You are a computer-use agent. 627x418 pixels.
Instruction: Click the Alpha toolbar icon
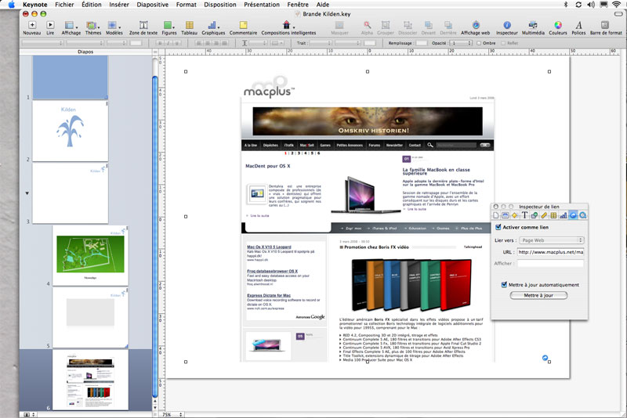pyautogui.click(x=367, y=25)
